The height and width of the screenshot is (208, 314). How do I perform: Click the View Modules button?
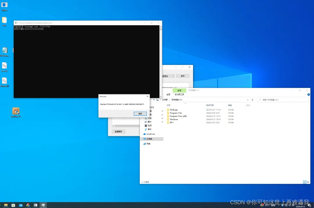[118, 131]
